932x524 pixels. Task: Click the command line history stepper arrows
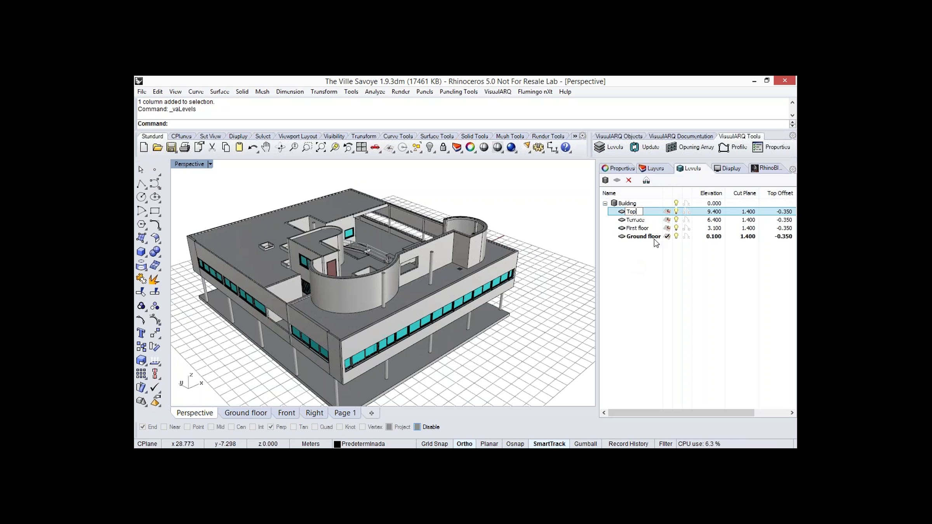792,124
